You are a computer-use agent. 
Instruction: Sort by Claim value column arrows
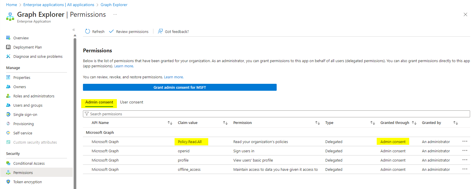click(x=225, y=123)
